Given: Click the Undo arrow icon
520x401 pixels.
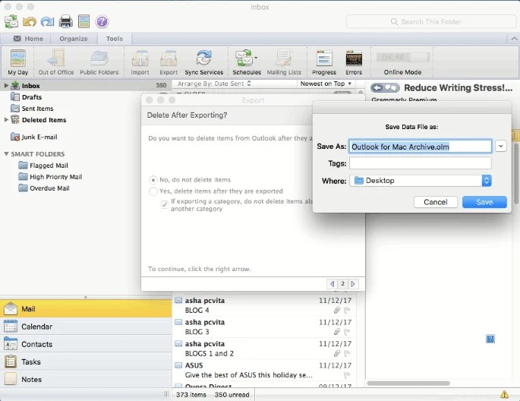Looking at the screenshot, I should click(30, 22).
